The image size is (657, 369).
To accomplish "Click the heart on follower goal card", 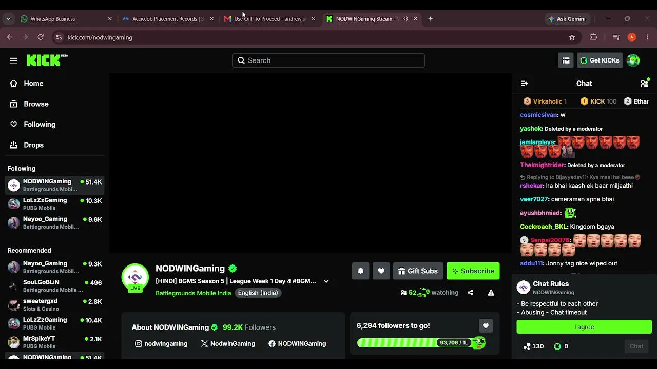I will [486, 325].
